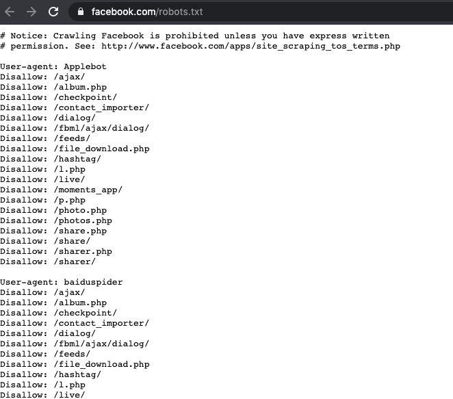
Task: Click Applebot's 'Disallow: /hashtag/' line
Action: 51,159
